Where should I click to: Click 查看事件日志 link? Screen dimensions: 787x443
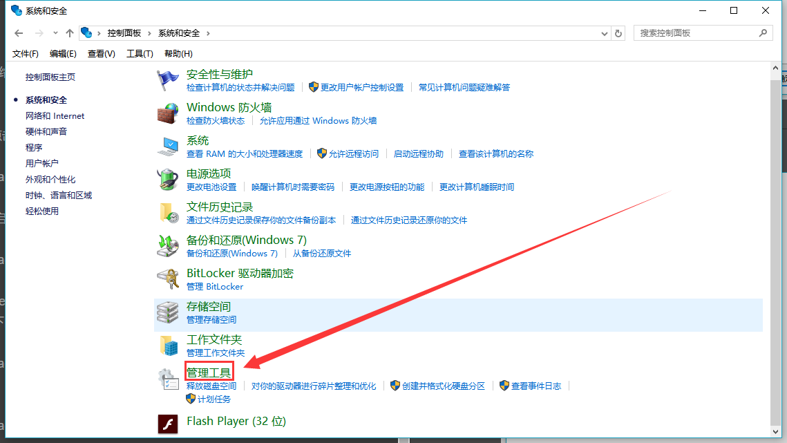tap(536, 386)
